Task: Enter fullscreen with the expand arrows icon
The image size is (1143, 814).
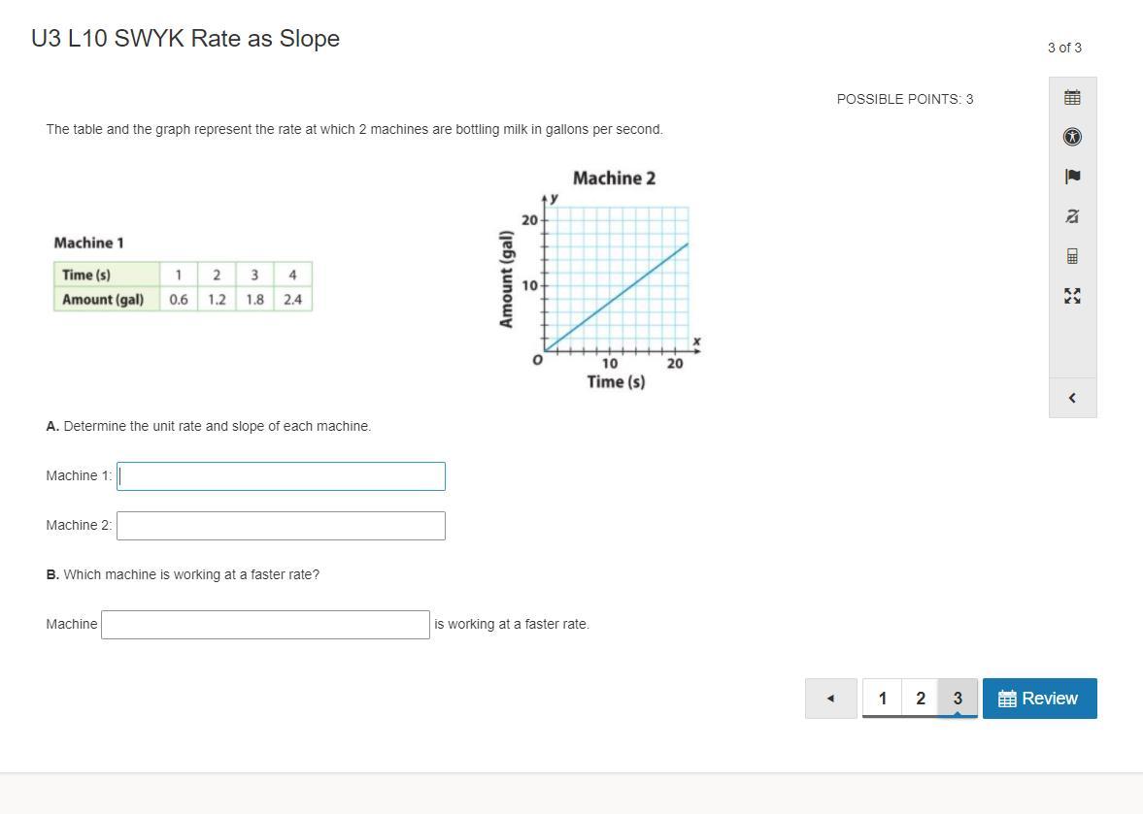Action: 1072,296
